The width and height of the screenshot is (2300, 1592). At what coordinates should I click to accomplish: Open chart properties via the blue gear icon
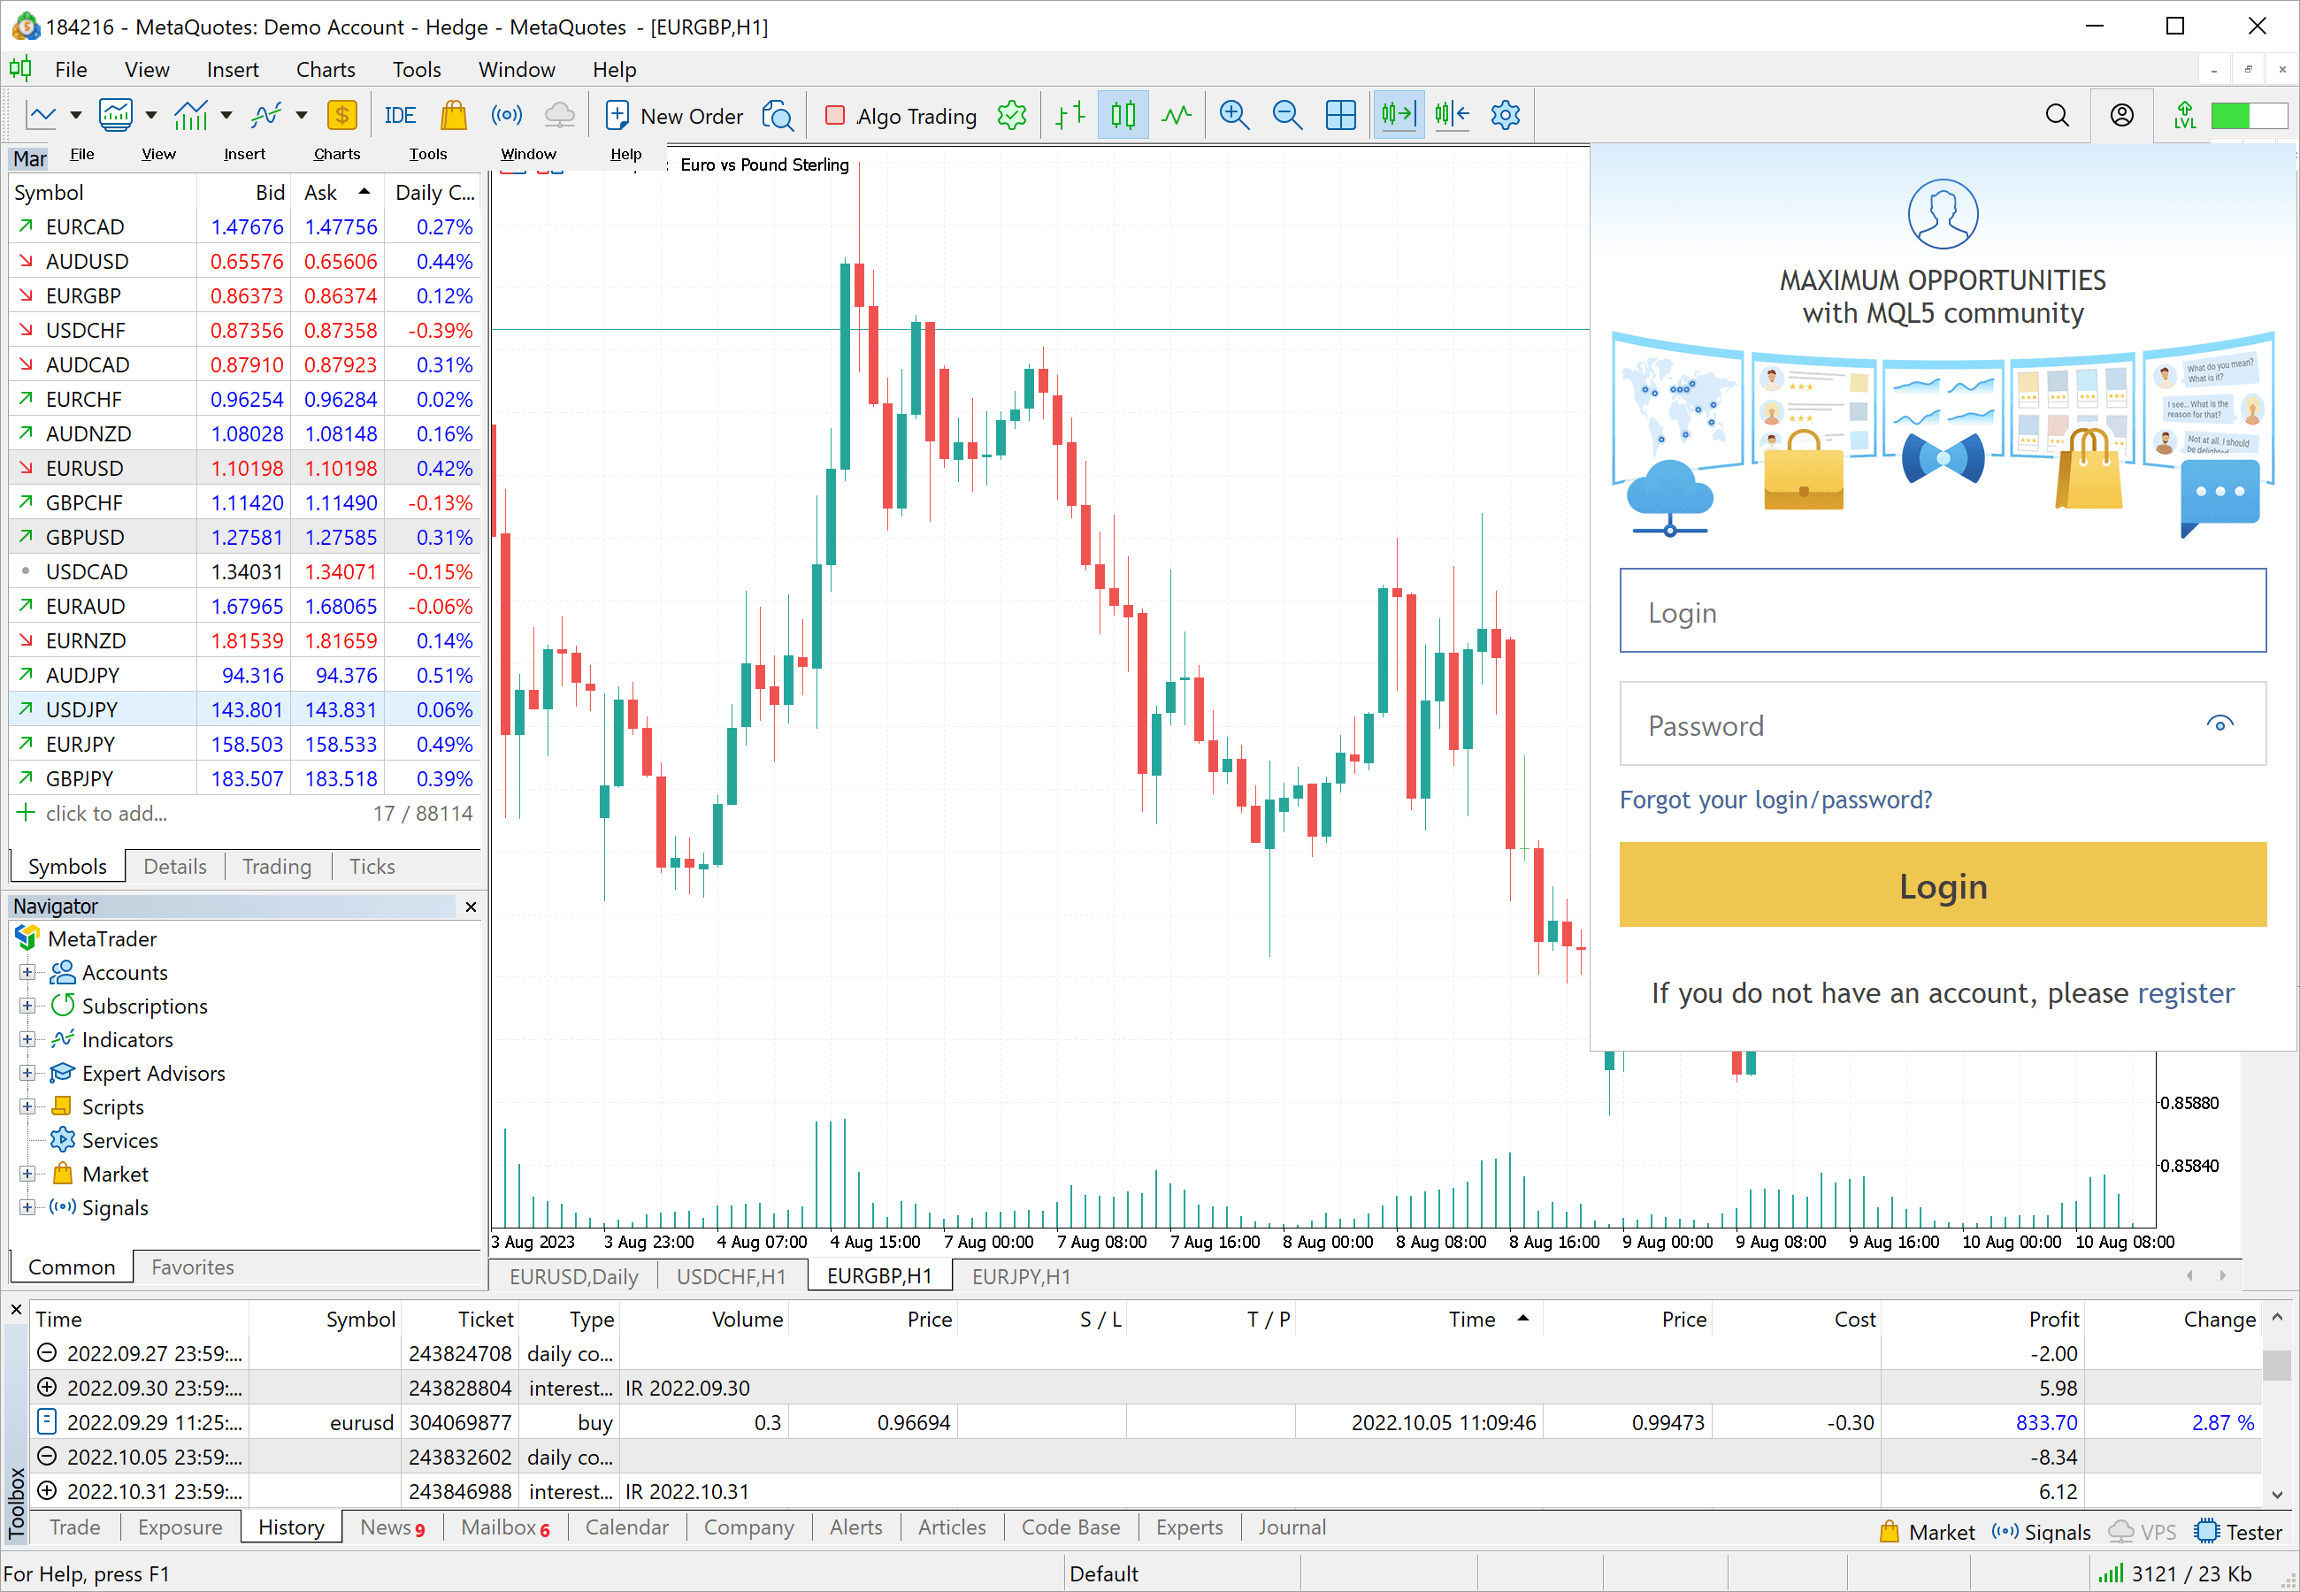1505,116
